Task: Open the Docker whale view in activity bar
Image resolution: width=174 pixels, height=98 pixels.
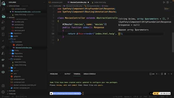Action: [3, 60]
